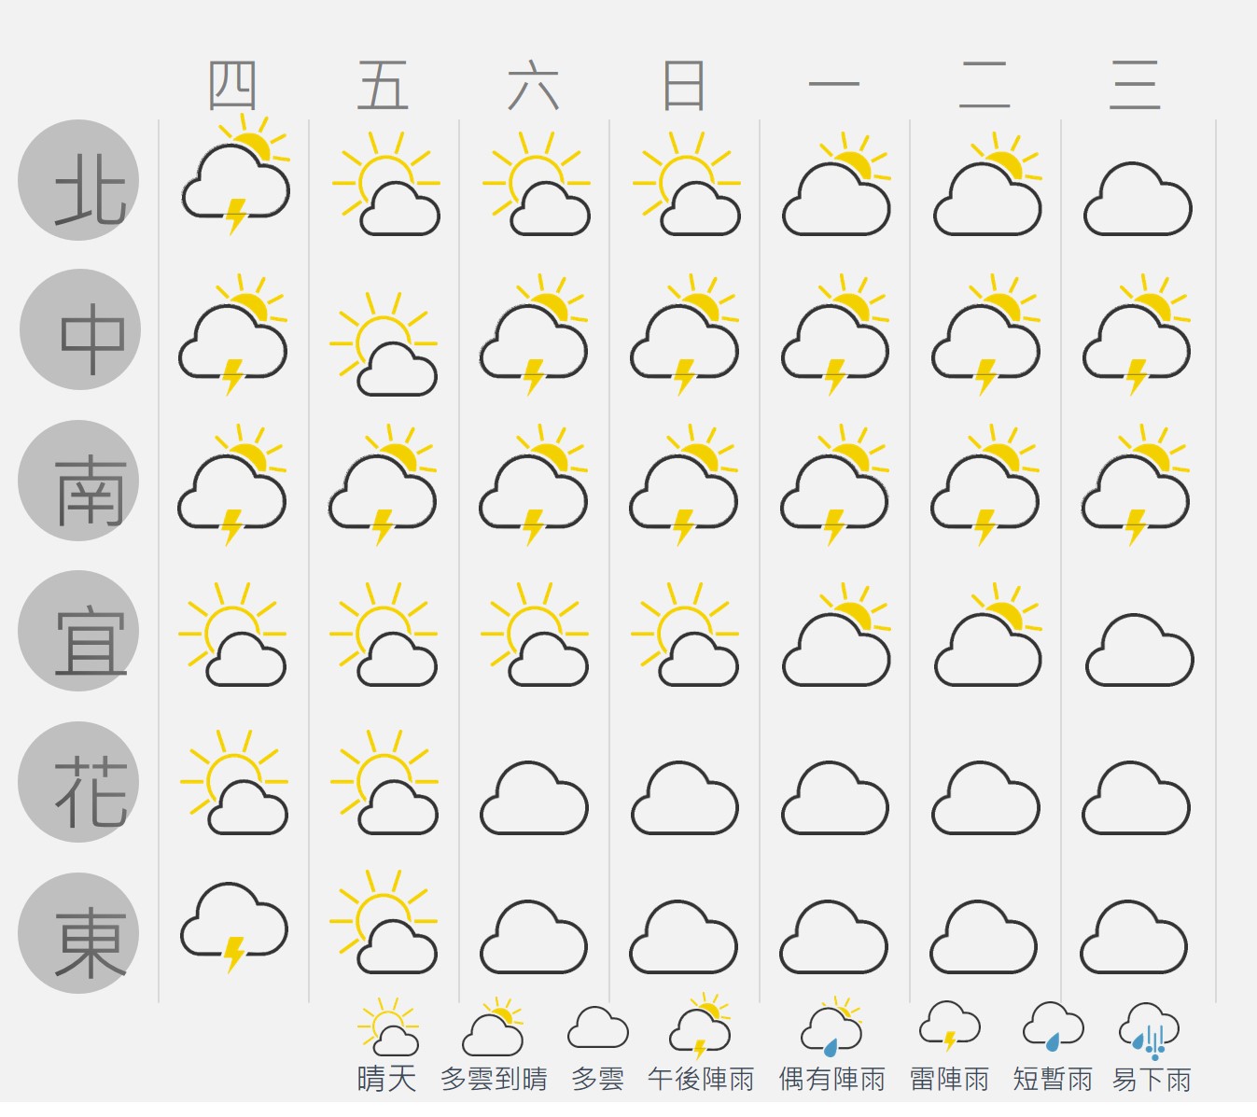Select the 宜 region circle
Screen dimensions: 1257x1117
pos(79,631)
